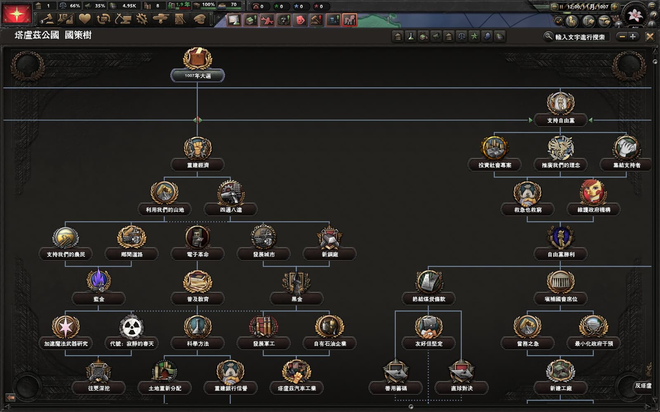Open the gavel decisions toolbar icon

pos(48,19)
